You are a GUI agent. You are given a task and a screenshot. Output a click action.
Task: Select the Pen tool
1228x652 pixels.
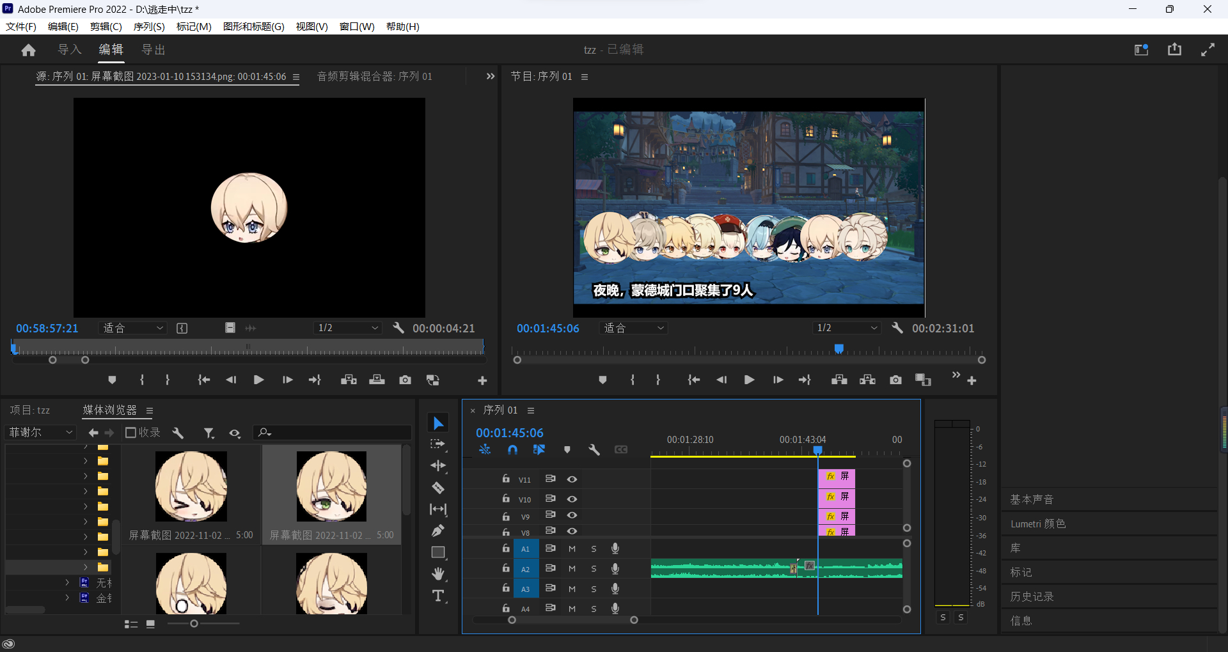(438, 531)
